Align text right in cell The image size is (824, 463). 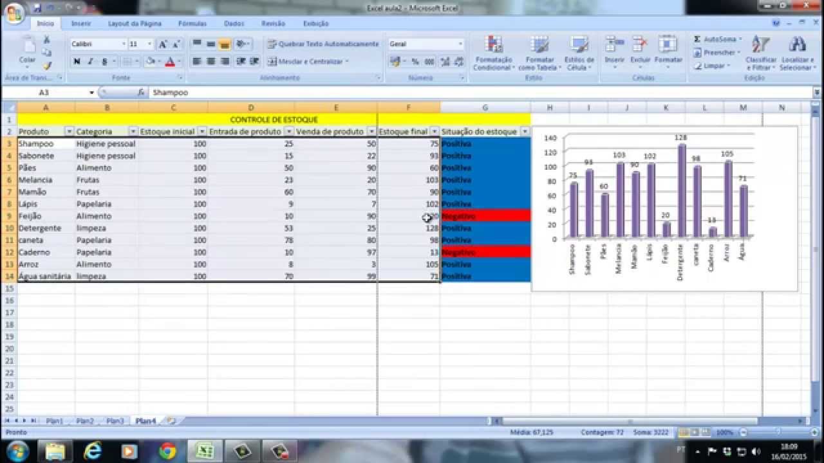225,62
